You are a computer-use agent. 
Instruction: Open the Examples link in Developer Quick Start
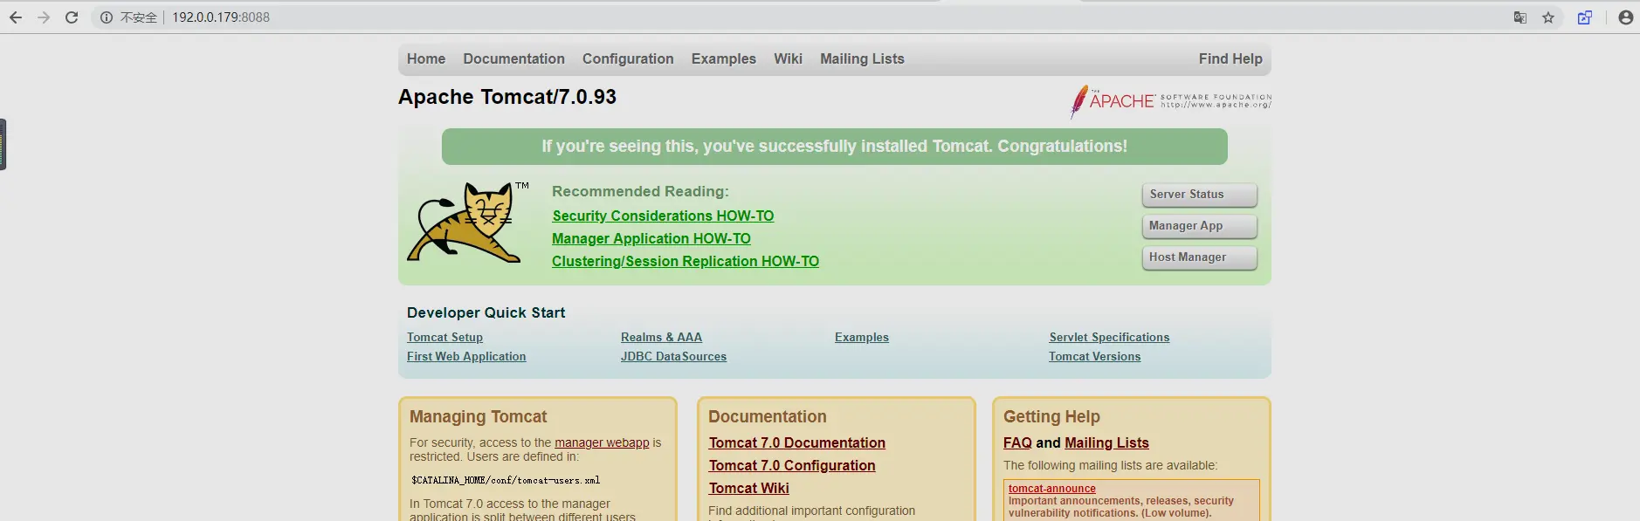click(862, 338)
